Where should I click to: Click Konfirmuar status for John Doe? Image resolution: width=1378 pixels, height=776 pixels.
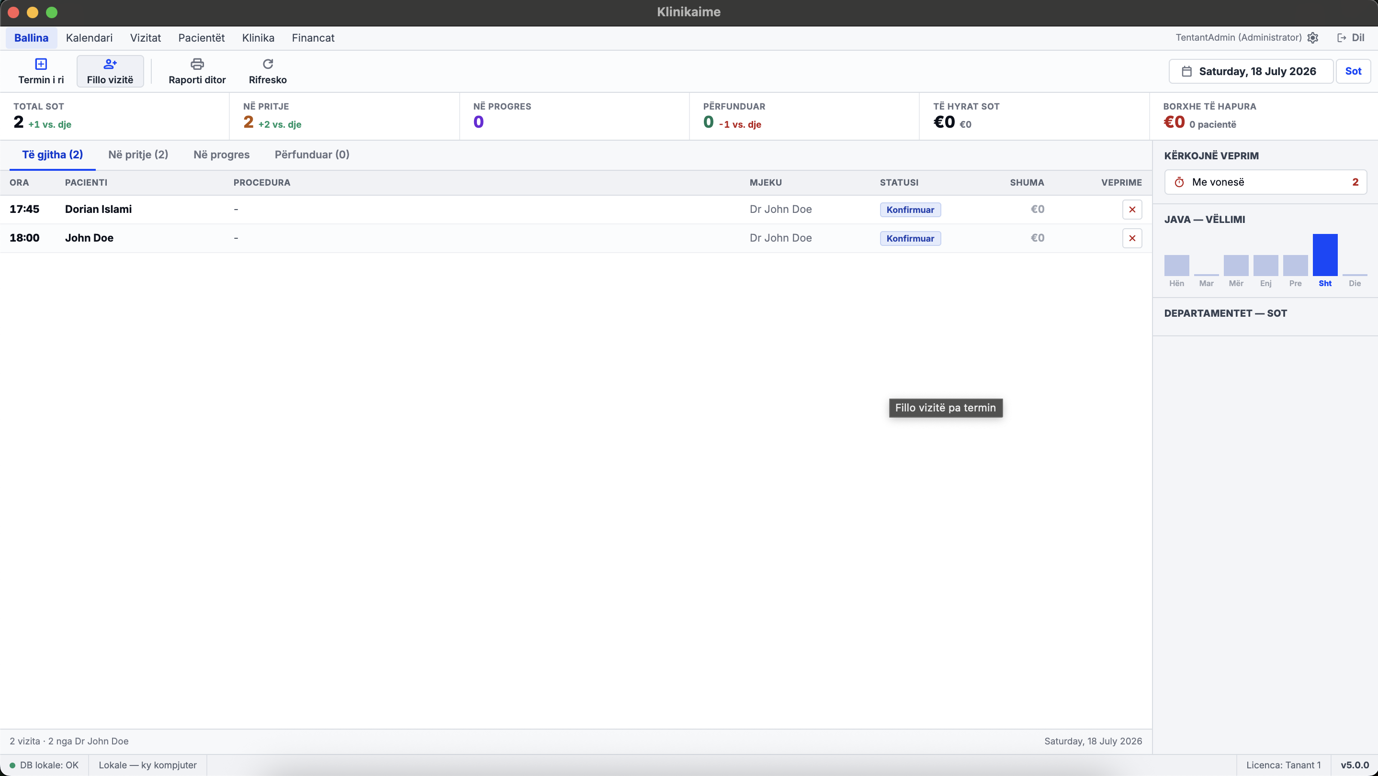[910, 239]
